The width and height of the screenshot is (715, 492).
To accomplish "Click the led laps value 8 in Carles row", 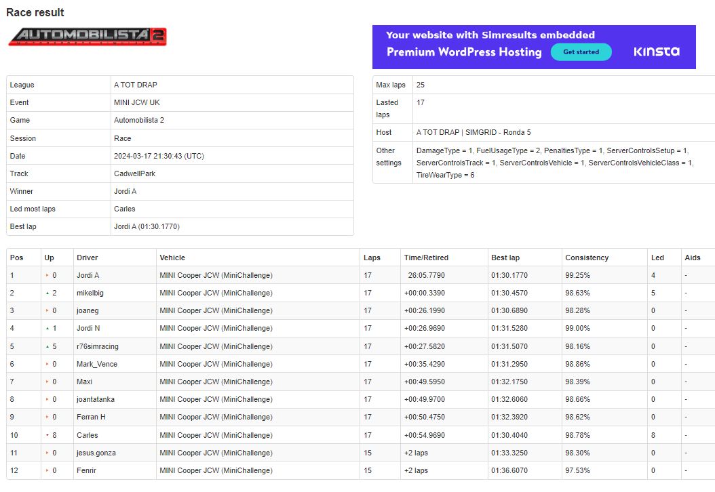I will tap(653, 435).
